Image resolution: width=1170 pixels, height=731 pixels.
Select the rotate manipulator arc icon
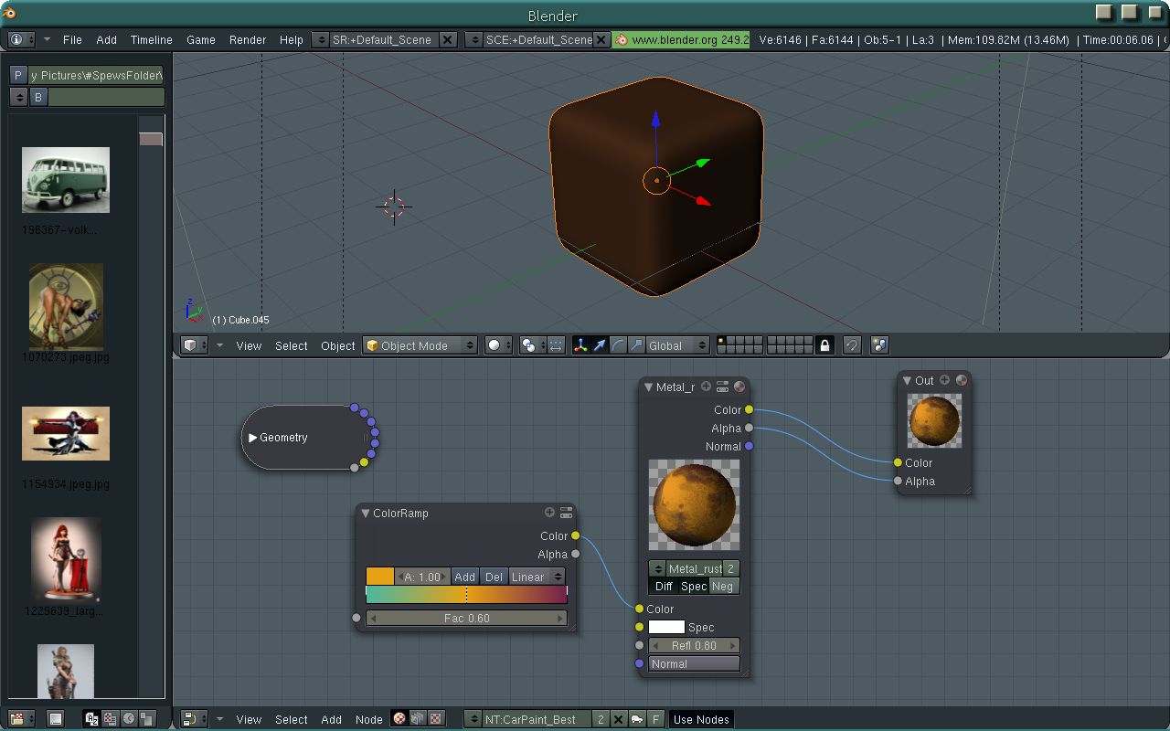618,345
